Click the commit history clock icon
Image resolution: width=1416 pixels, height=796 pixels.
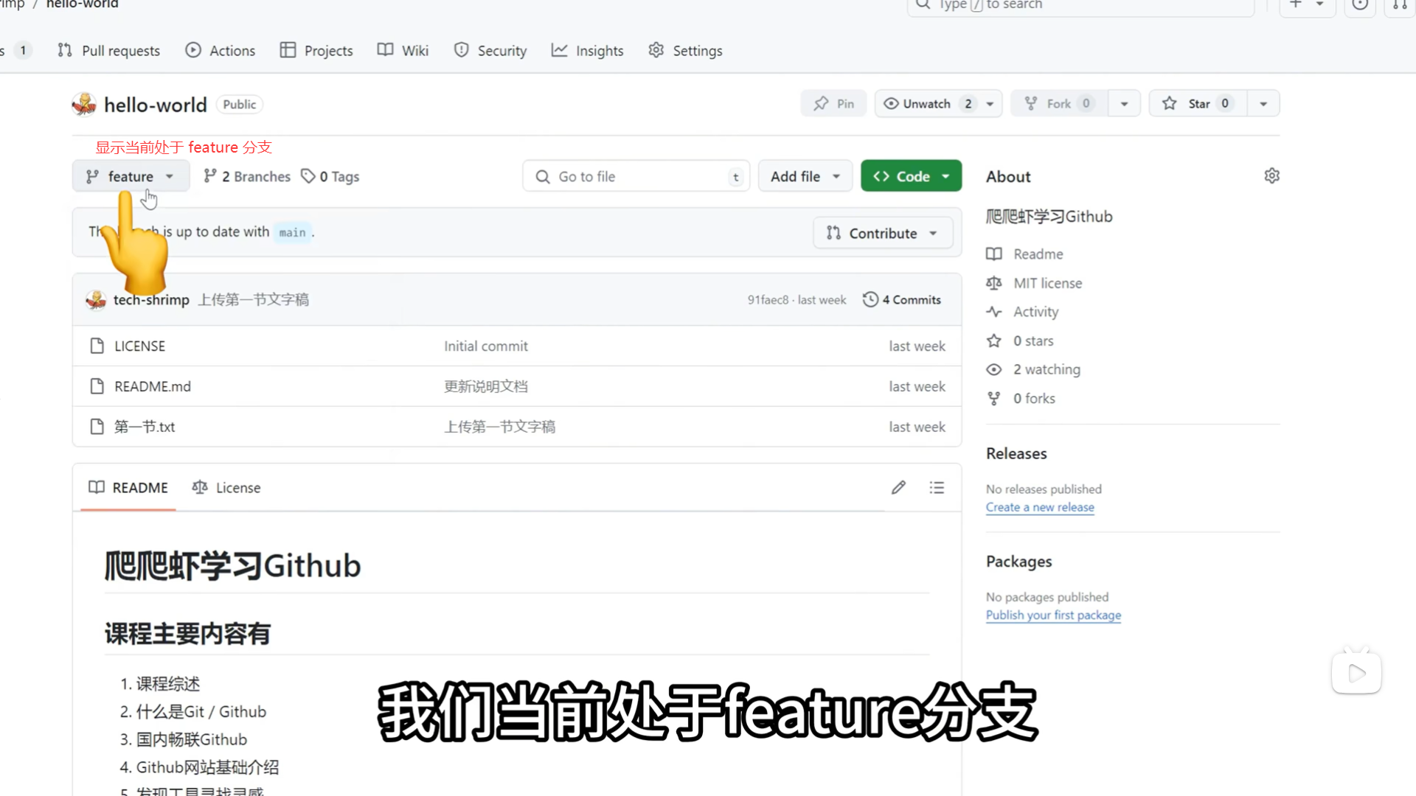point(870,300)
